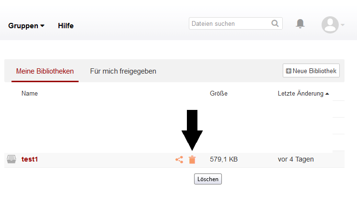Share the test1 library via share icon
The width and height of the screenshot is (357, 216).
click(179, 160)
